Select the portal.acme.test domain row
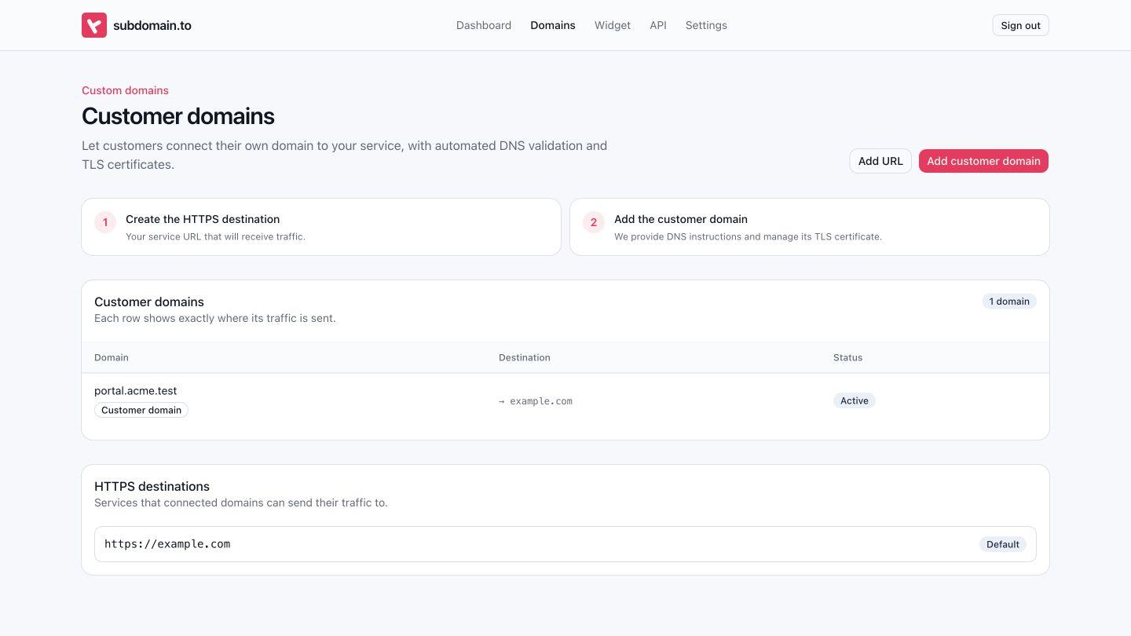Viewport: 1131px width, 636px height. [565, 400]
